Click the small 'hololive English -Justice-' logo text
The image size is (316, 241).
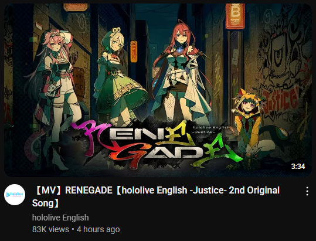pos(210,130)
